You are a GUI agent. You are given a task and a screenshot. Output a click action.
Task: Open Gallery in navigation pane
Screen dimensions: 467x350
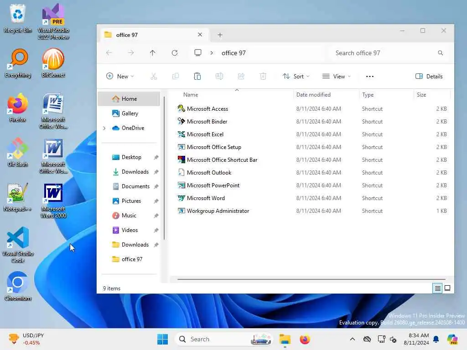(x=129, y=113)
